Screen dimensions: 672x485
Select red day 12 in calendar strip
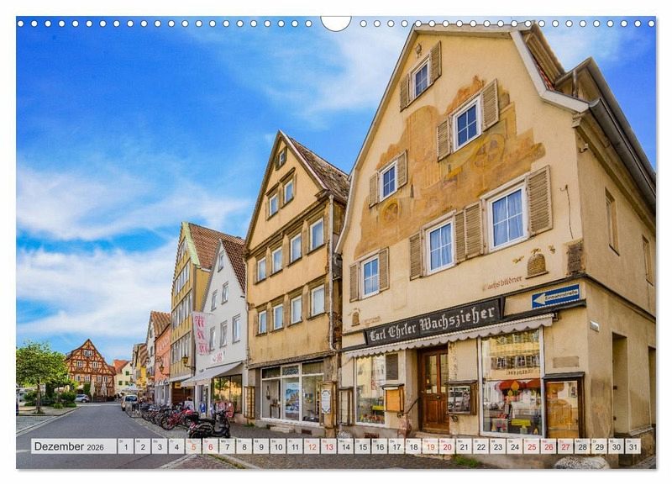tap(312, 446)
